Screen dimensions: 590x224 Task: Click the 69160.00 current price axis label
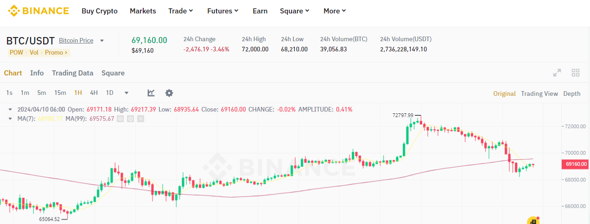[x=576, y=164]
